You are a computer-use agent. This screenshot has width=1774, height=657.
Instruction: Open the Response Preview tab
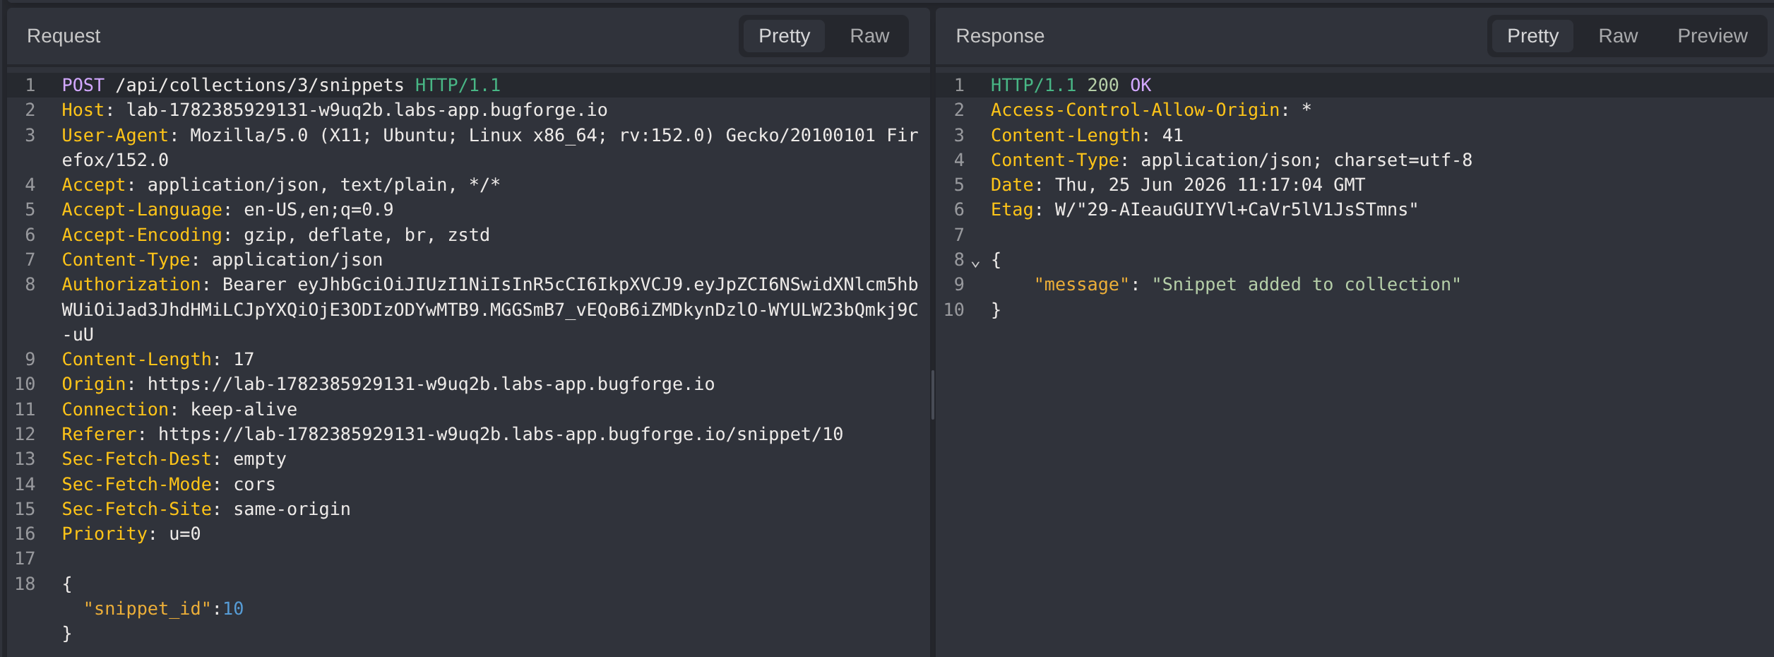(x=1713, y=36)
